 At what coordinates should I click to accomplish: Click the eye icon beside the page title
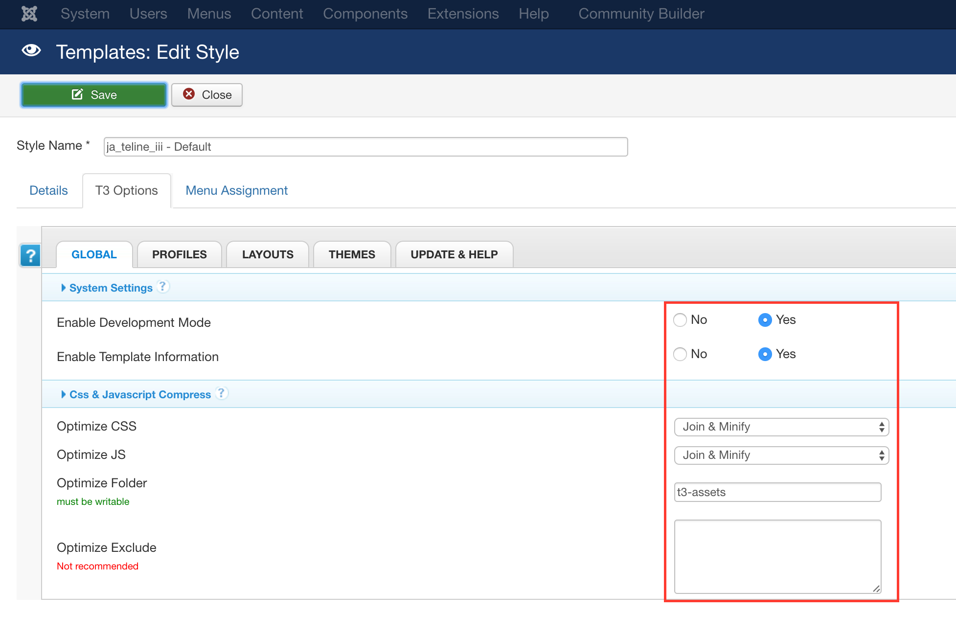(x=31, y=51)
